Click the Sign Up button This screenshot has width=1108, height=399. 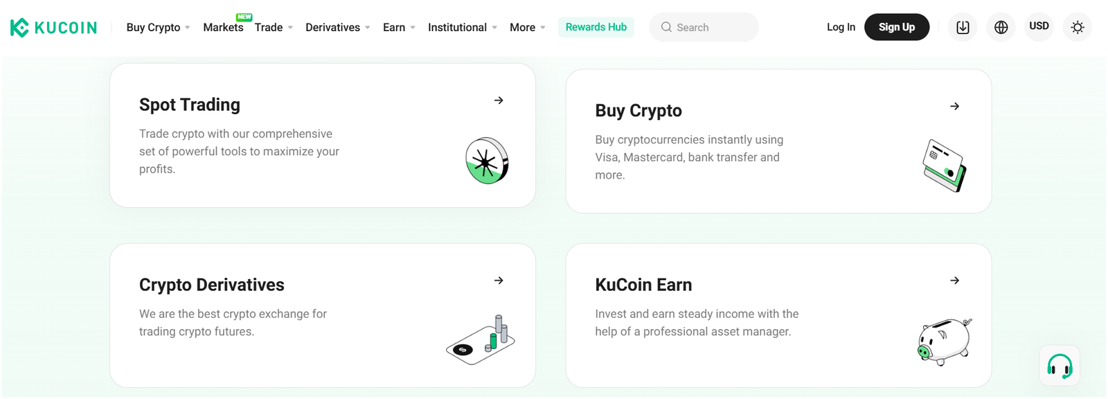897,27
